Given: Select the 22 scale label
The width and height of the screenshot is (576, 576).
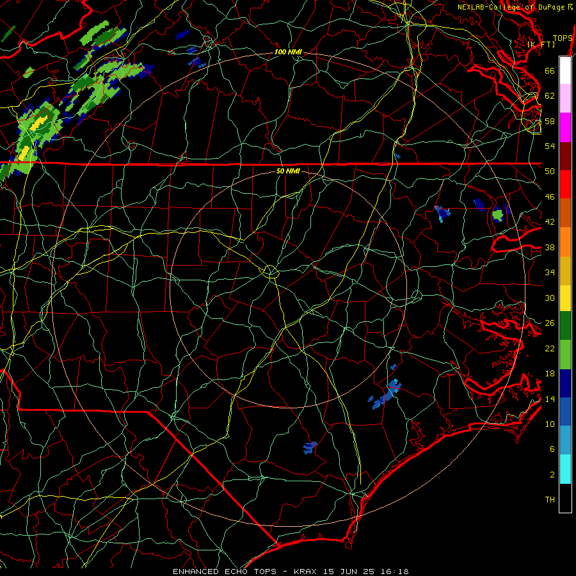Looking at the screenshot, I should pos(550,348).
